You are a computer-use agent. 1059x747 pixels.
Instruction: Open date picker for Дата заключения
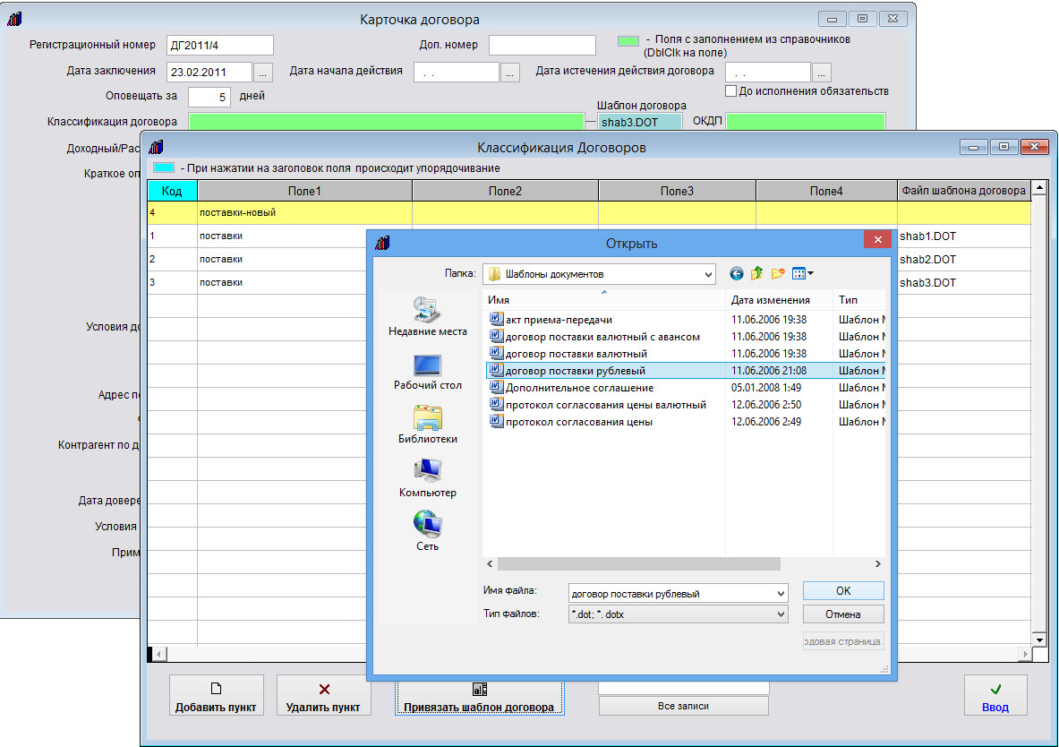(x=262, y=73)
